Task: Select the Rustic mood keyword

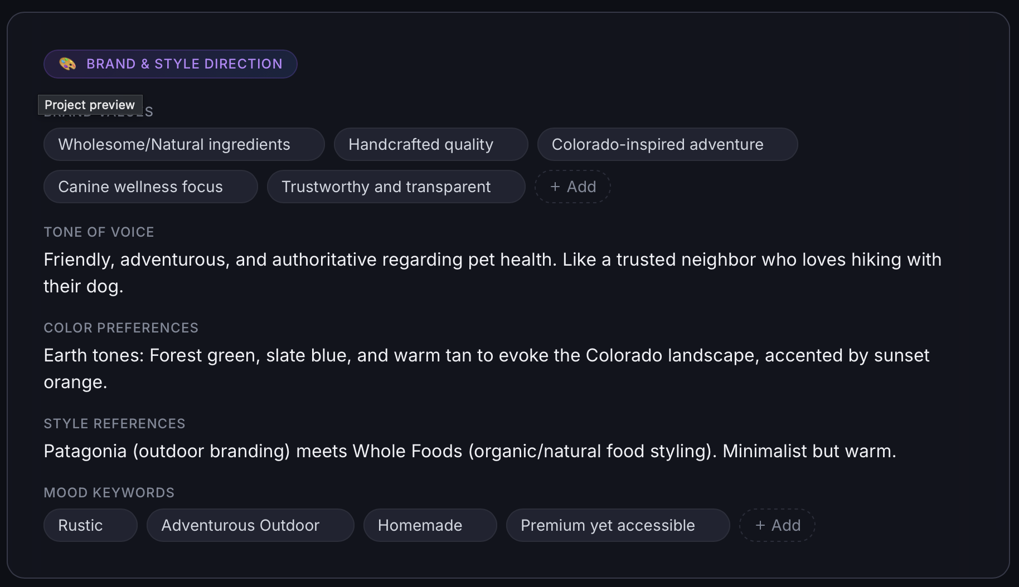Action: [x=90, y=525]
